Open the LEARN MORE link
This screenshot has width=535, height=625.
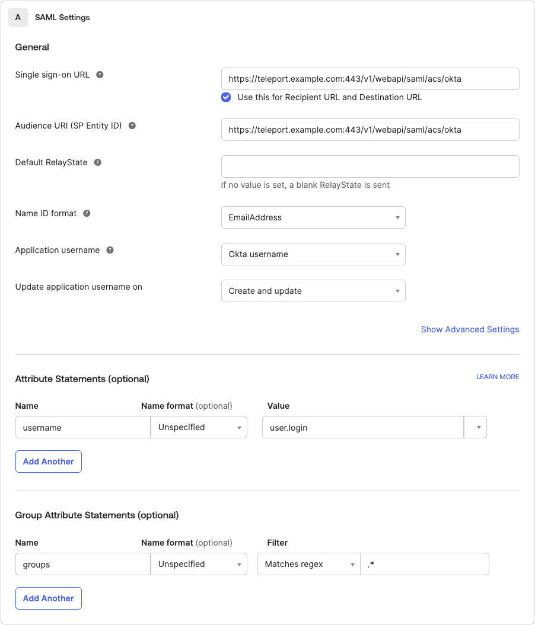pos(498,377)
